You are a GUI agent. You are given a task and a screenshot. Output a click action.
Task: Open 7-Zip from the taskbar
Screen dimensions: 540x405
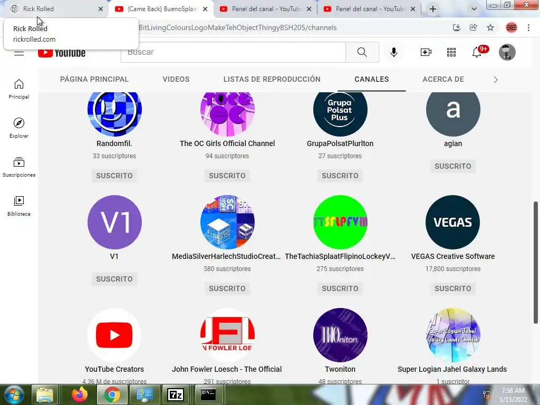(176, 394)
